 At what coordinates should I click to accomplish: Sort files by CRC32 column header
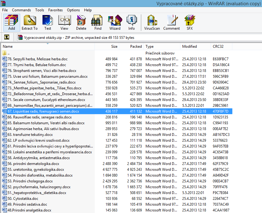221,46
